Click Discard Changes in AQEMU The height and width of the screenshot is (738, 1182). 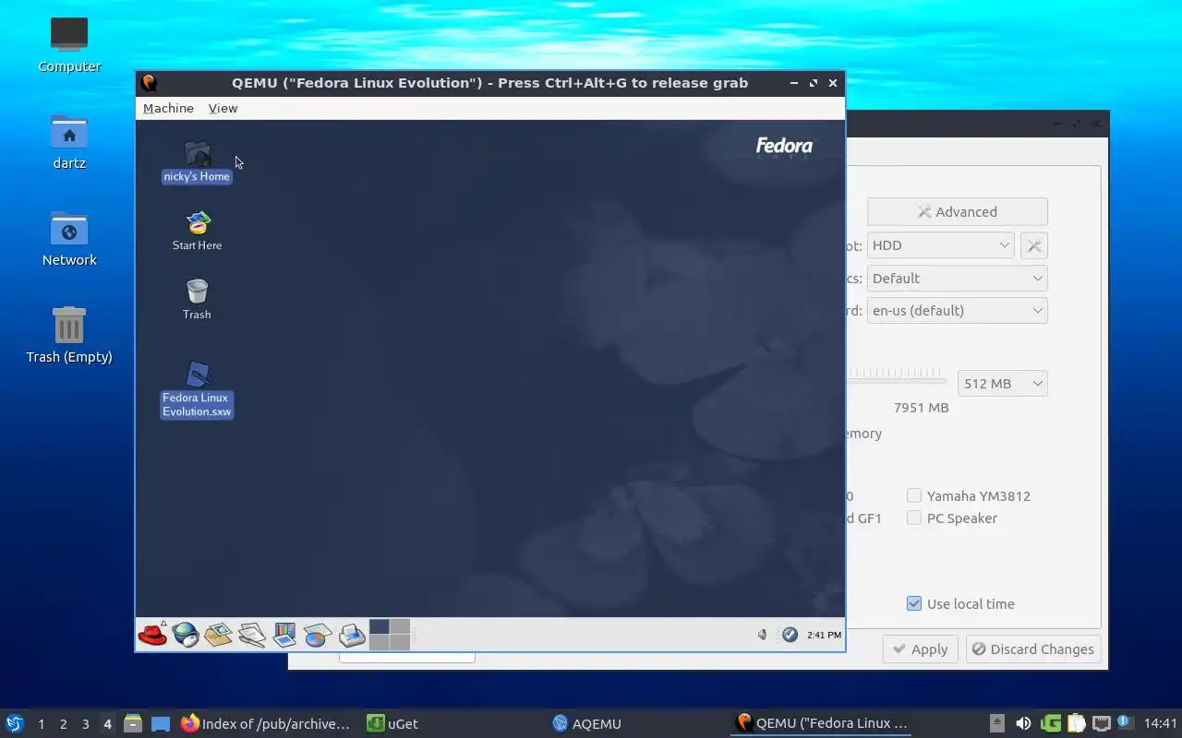click(x=1033, y=649)
